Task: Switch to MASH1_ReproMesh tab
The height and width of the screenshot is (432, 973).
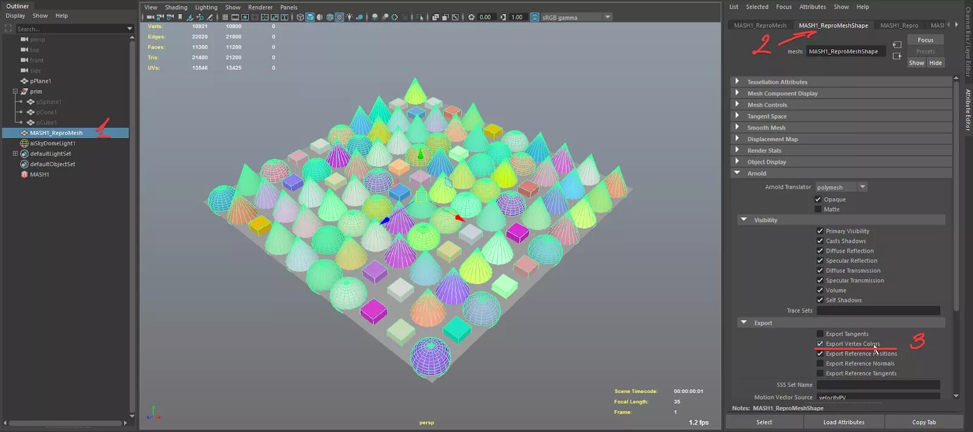Action: pyautogui.click(x=760, y=25)
